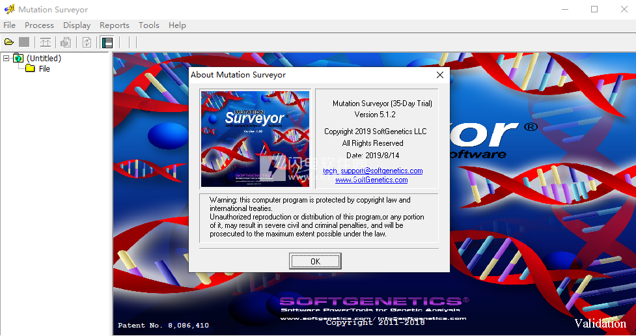Screen dimensions: 636x336
Task: Click the Open Files folder toolbar icon
Action: (9, 42)
